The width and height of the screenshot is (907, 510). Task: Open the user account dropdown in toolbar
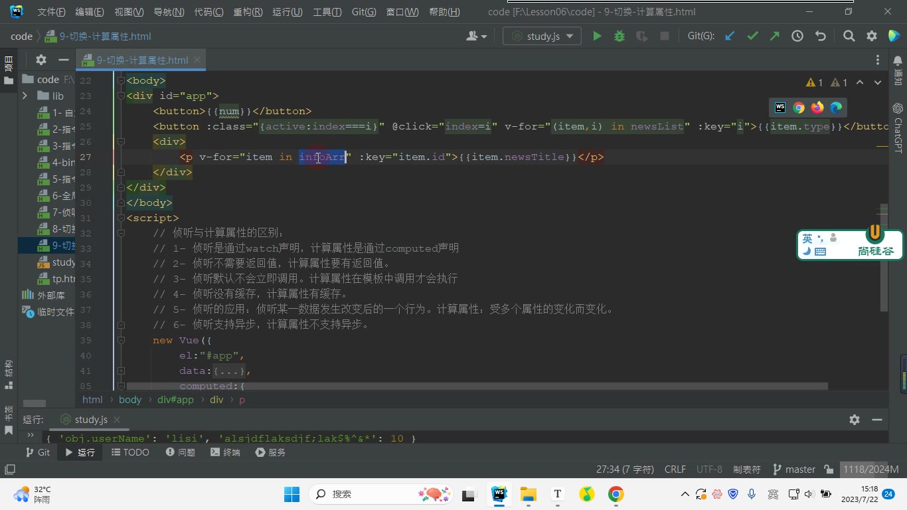click(x=477, y=37)
